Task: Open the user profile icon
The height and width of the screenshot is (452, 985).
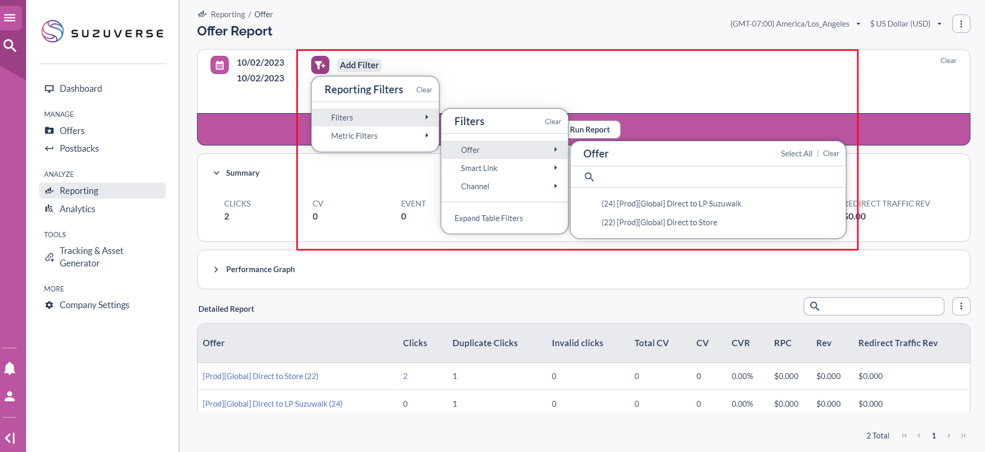Action: click(10, 396)
